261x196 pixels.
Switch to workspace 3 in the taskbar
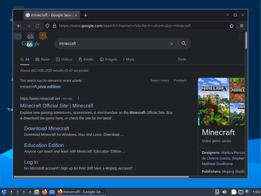24,192
